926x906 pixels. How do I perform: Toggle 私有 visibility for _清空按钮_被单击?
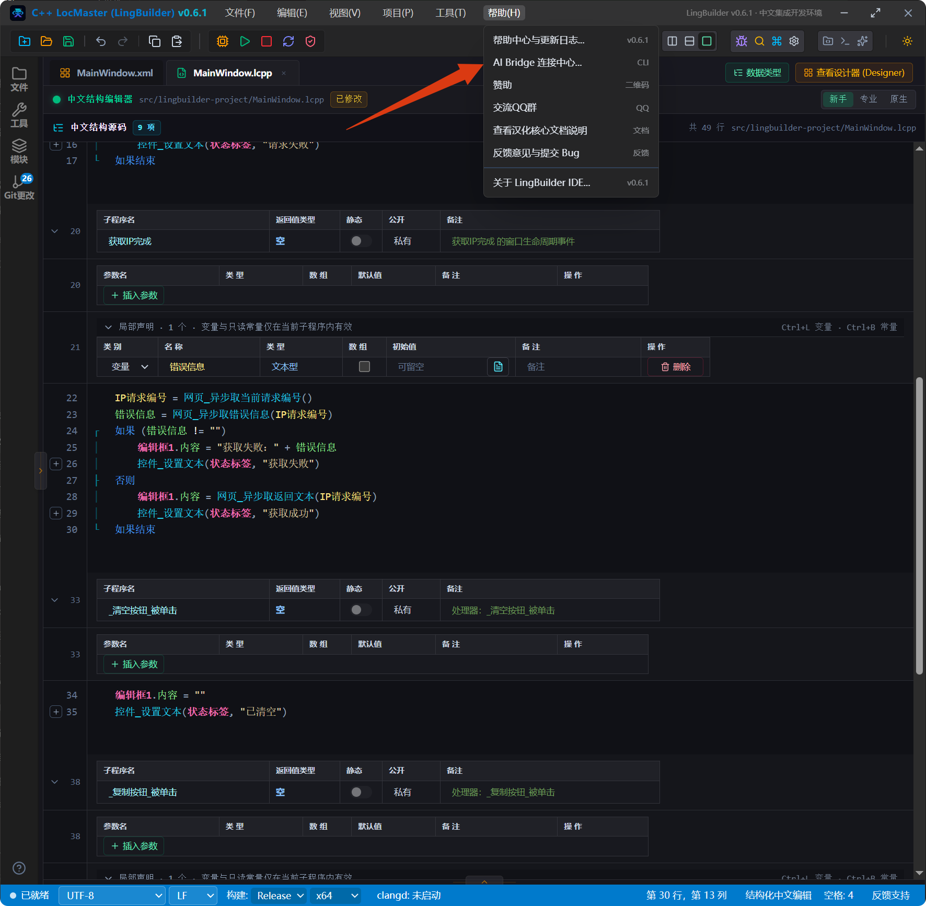click(402, 610)
